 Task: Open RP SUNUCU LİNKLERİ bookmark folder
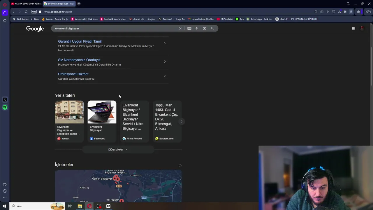point(304,19)
